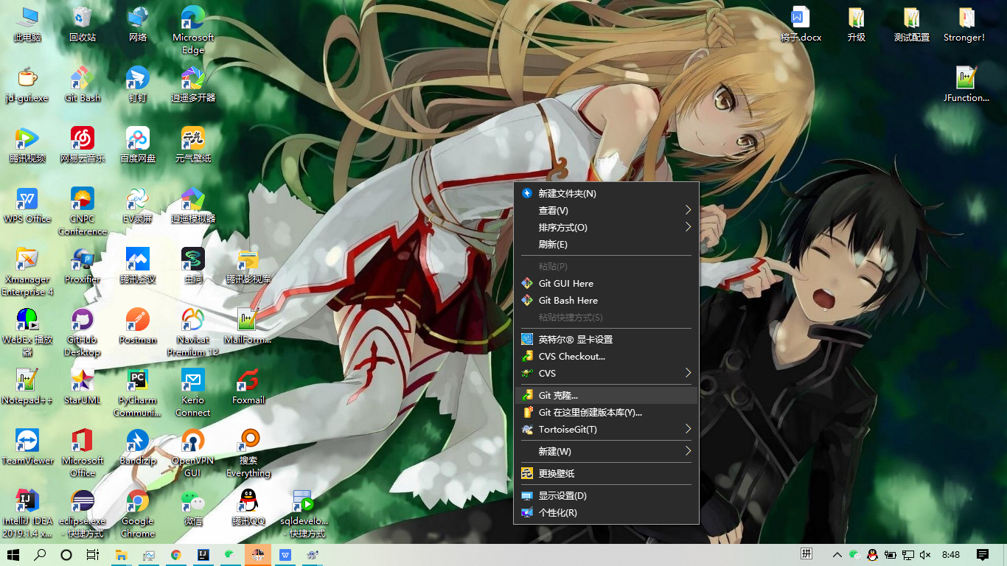
Task: Expand the 排序方式(O) submenu
Action: (606, 227)
